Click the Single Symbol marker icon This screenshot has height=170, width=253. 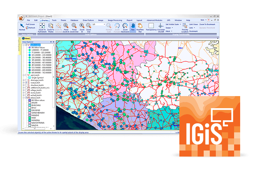(29, 78)
